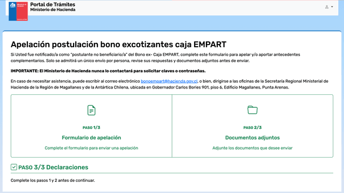Click 'Complete los pasos 1 y 2 antes de continuar.'

click(53, 181)
